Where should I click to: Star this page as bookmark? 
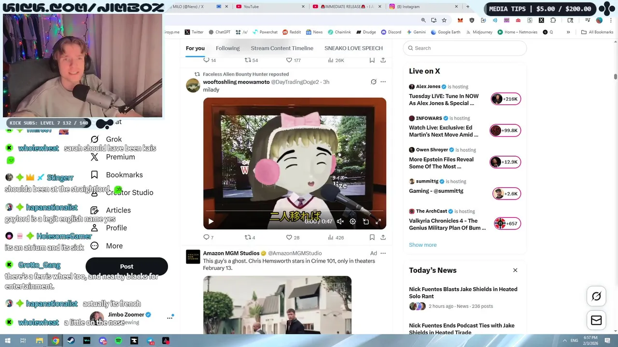click(444, 20)
